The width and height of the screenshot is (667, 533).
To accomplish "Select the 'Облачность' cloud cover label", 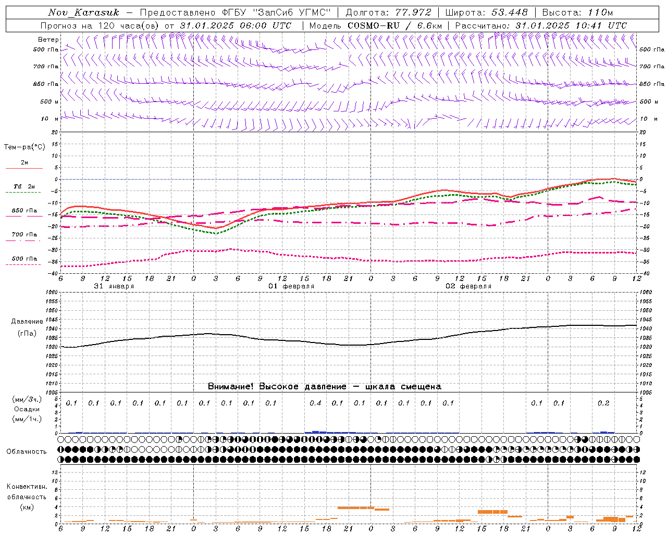I will coord(27,452).
